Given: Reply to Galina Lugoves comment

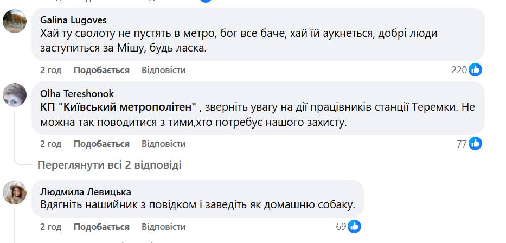Looking at the screenshot, I should point(163,70).
